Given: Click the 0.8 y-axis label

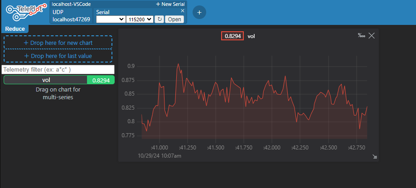Looking at the screenshot, I should click(x=131, y=122).
